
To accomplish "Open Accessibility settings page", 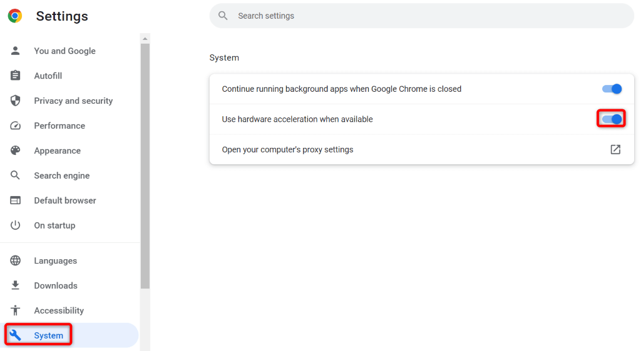I will pyautogui.click(x=58, y=310).
